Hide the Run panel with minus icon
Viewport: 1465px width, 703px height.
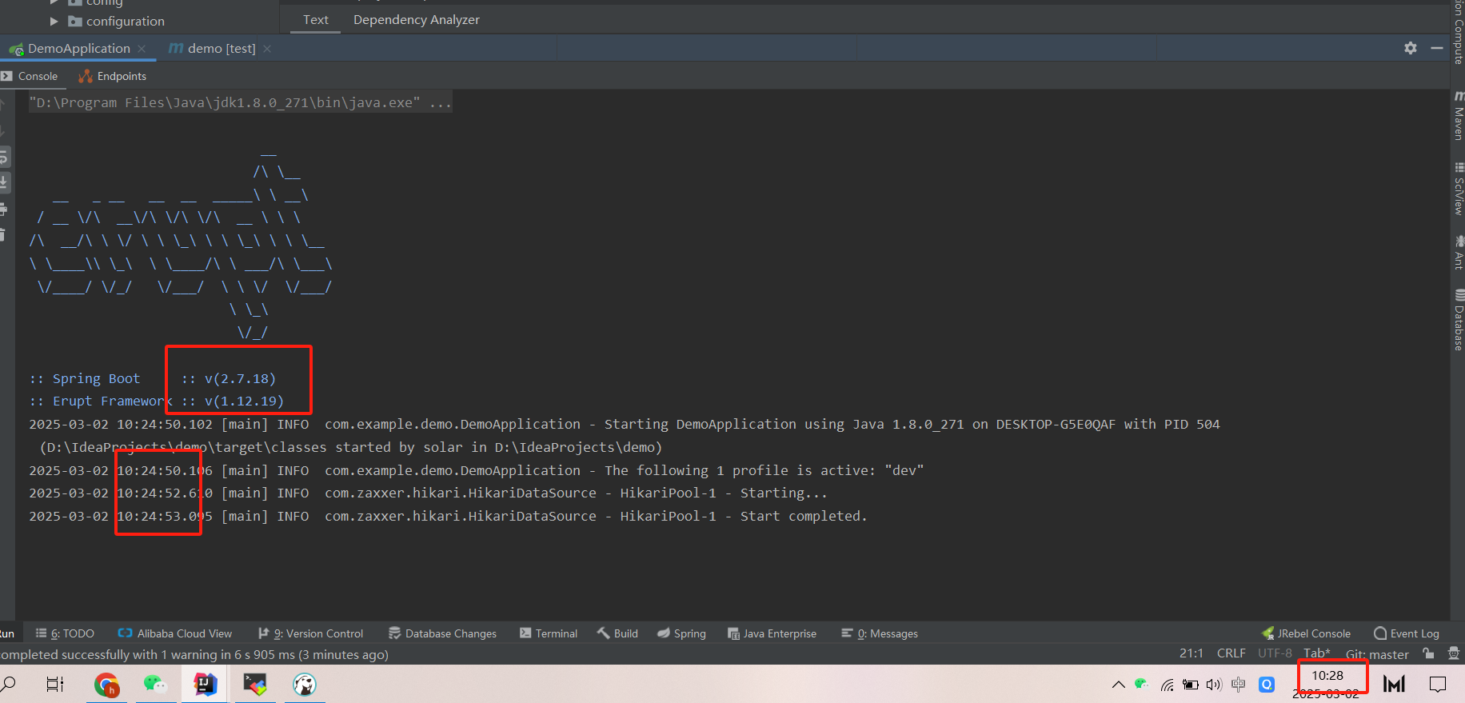click(x=1437, y=48)
